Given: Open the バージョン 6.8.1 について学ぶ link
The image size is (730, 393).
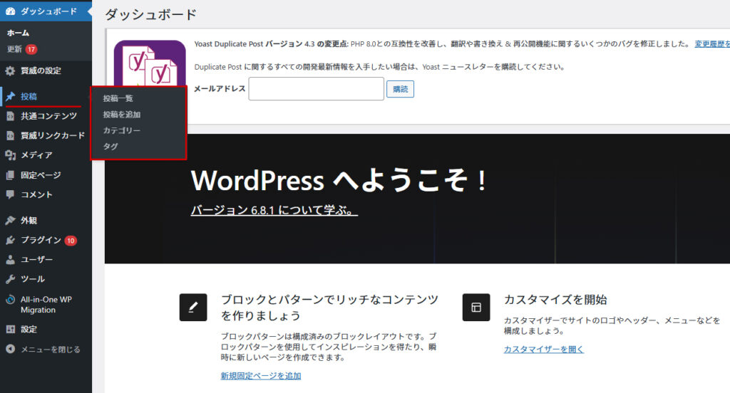Looking at the screenshot, I should 274,211.
